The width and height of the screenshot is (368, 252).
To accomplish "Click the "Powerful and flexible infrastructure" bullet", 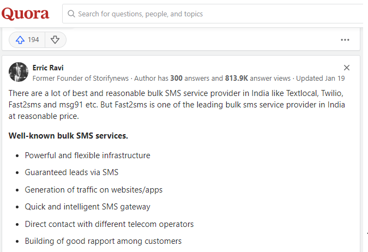I will click(87, 155).
